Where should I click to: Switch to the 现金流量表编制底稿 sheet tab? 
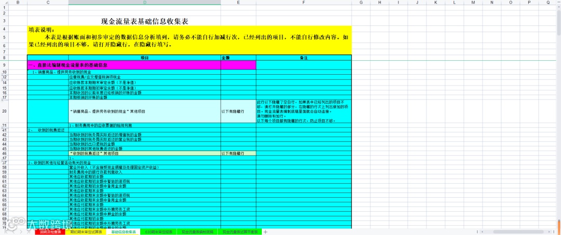pyautogui.click(x=197, y=232)
